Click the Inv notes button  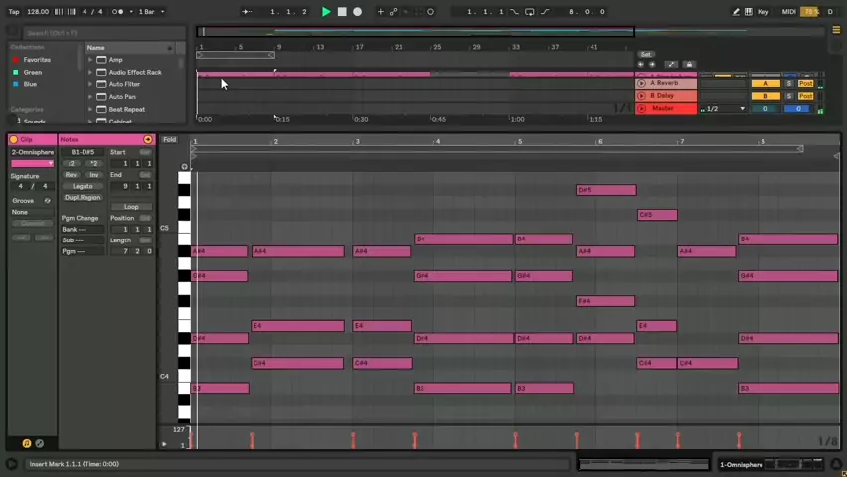94,175
